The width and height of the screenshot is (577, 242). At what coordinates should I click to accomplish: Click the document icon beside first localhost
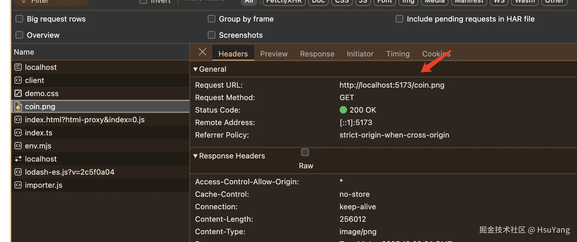point(18,67)
